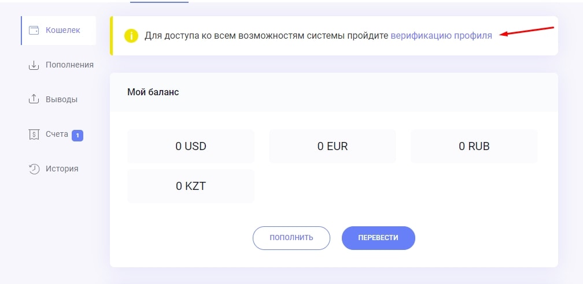Click the yellow info icon in the alert
This screenshot has width=583, height=284.
[131, 36]
